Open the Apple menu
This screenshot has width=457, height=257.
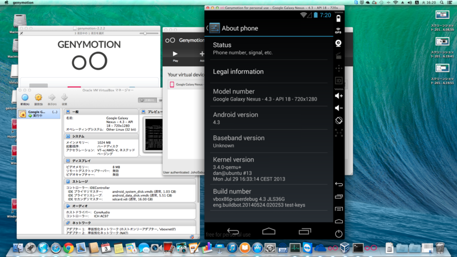(x=6, y=2)
